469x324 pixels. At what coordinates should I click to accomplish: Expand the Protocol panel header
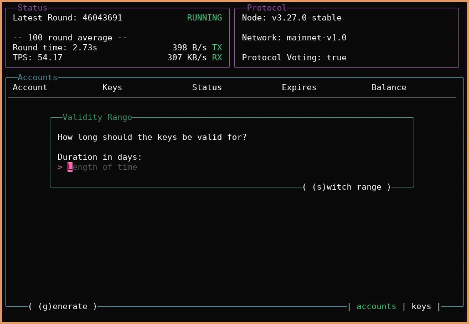tap(266, 8)
